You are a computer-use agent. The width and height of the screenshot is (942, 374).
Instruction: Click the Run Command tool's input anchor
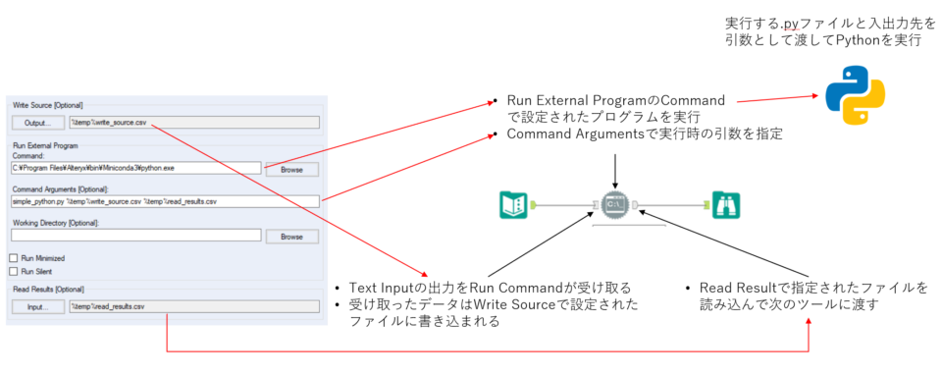coord(596,205)
